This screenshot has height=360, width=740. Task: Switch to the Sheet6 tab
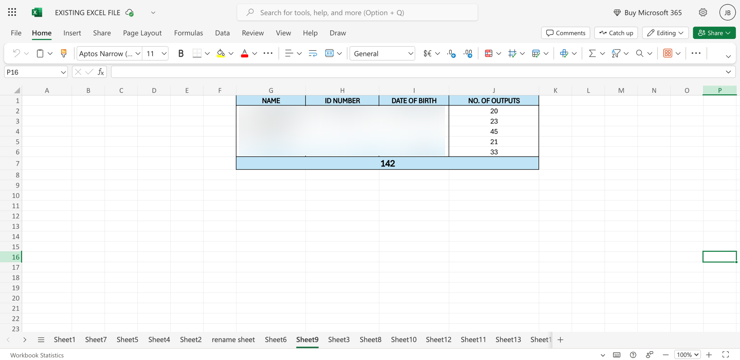275,340
